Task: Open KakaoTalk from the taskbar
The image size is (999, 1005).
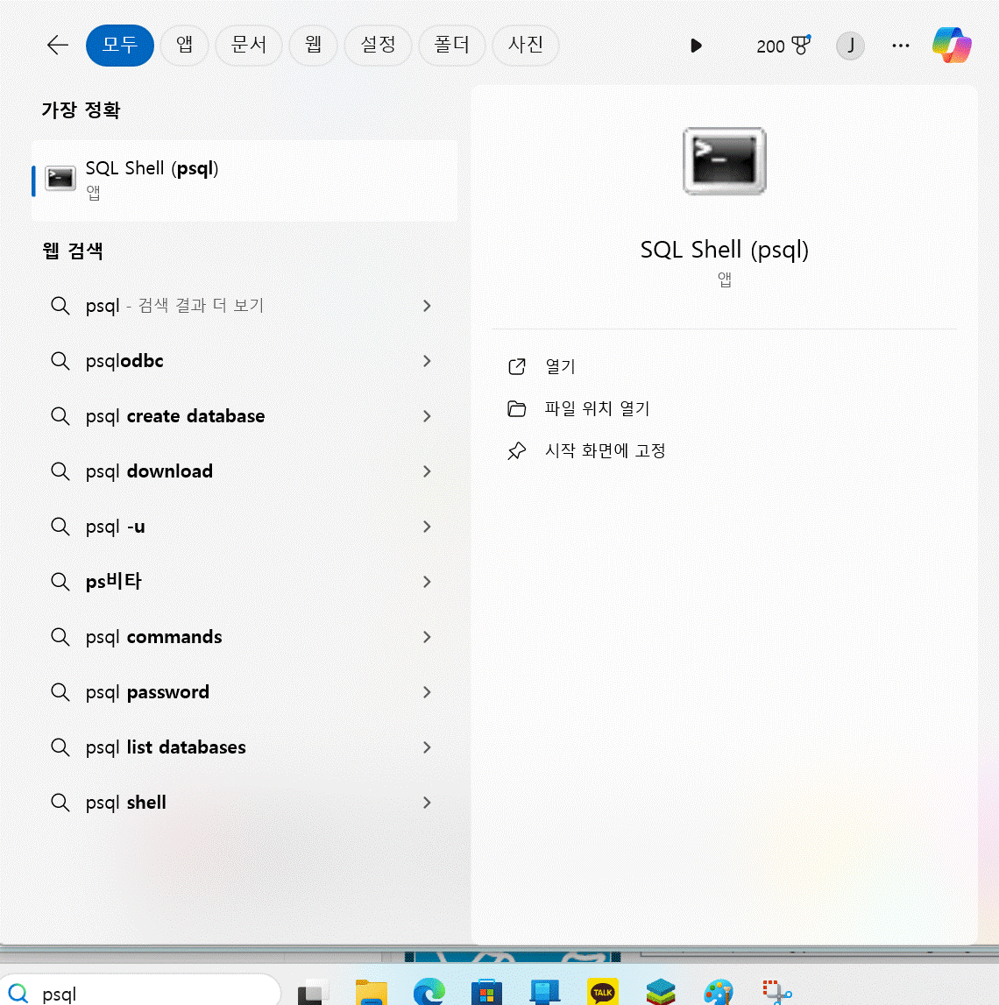Action: [603, 992]
